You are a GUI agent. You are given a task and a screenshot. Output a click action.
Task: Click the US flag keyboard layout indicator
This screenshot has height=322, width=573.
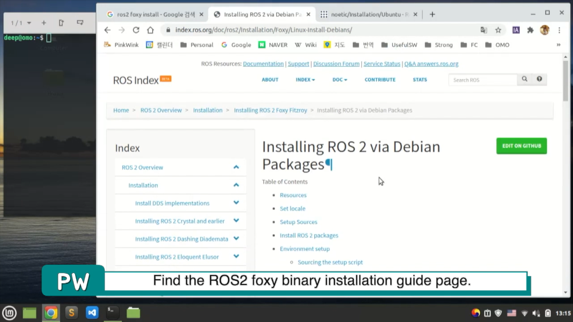511,313
